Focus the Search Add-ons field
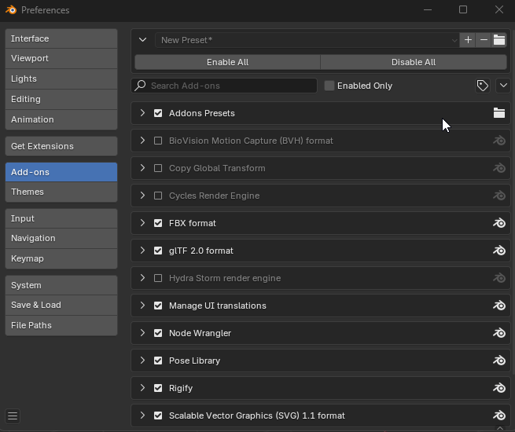 click(x=224, y=86)
